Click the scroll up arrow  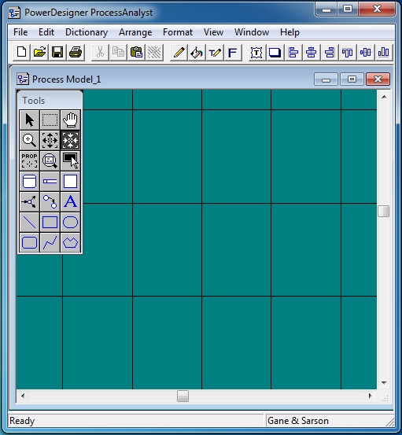(x=384, y=97)
